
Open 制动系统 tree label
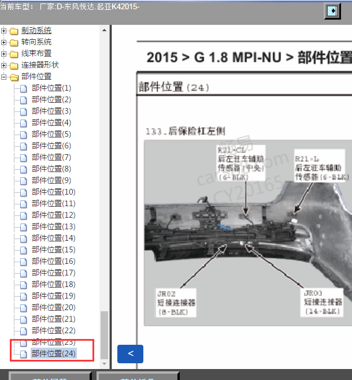36,31
